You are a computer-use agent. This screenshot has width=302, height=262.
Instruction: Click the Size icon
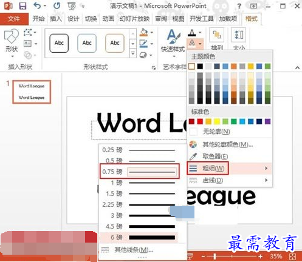point(239,35)
